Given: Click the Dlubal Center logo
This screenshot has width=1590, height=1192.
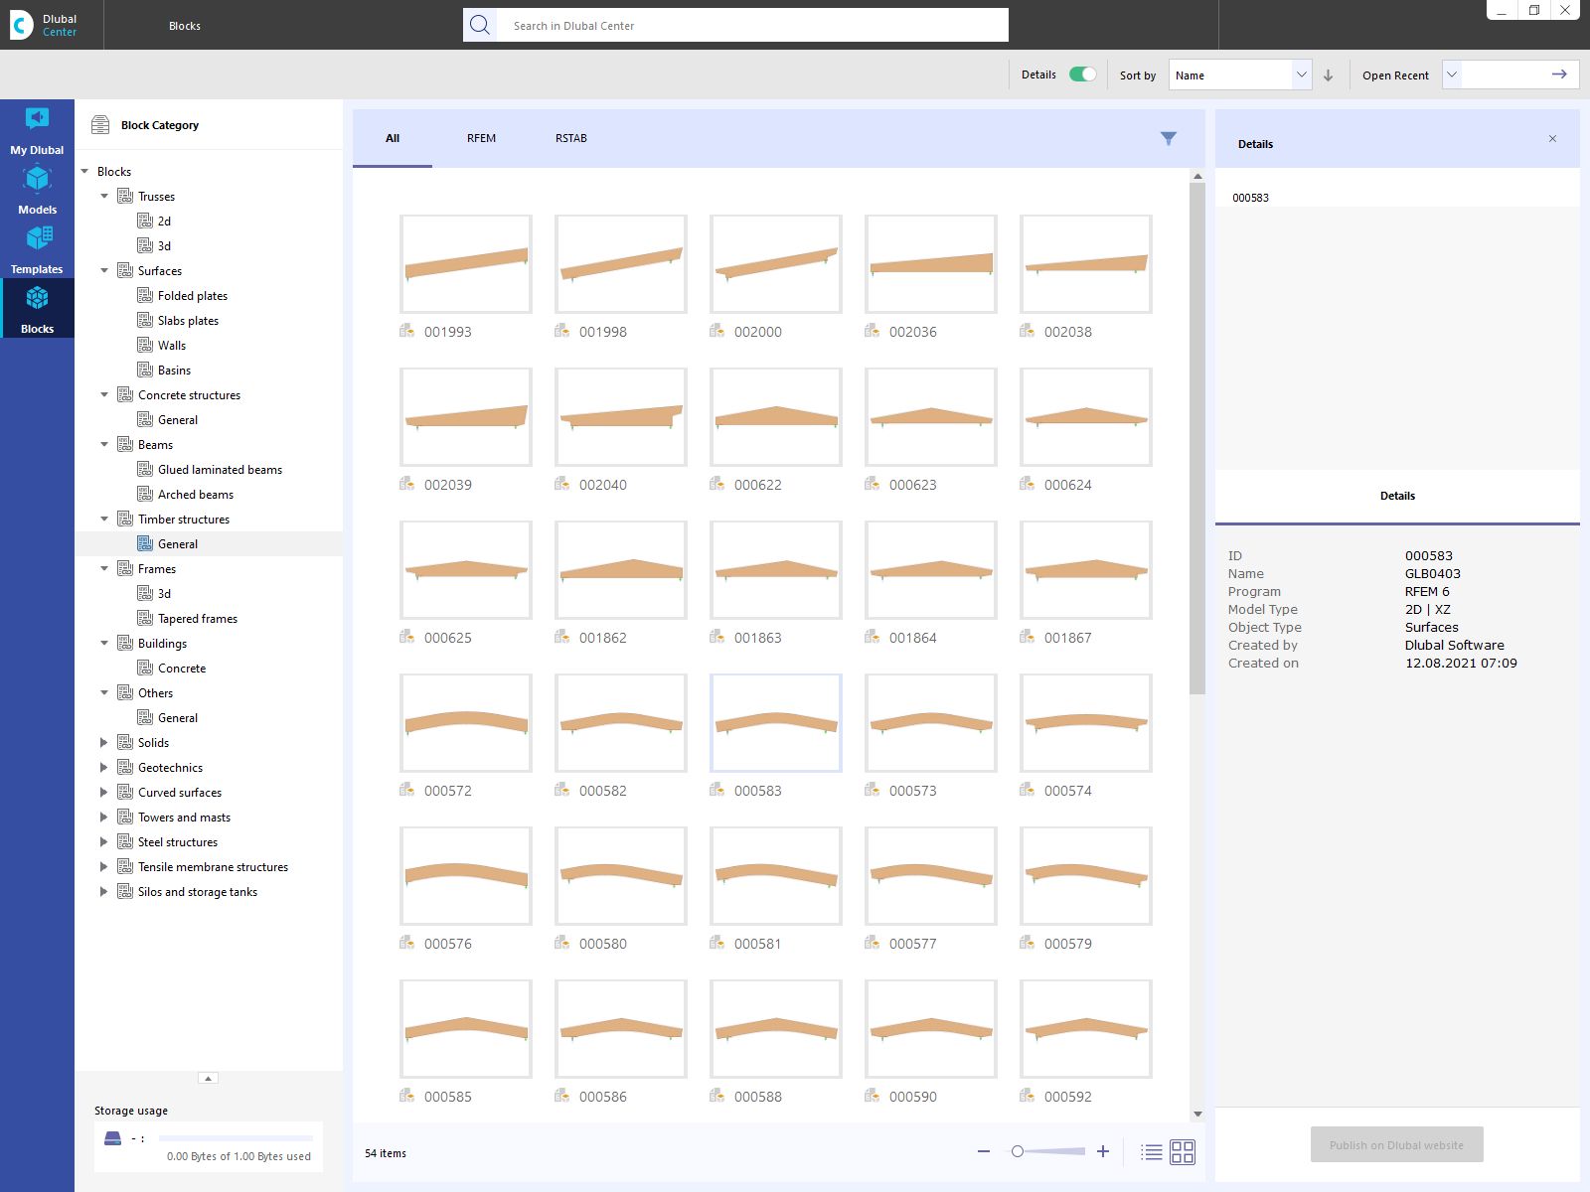Looking at the screenshot, I should point(44,25).
